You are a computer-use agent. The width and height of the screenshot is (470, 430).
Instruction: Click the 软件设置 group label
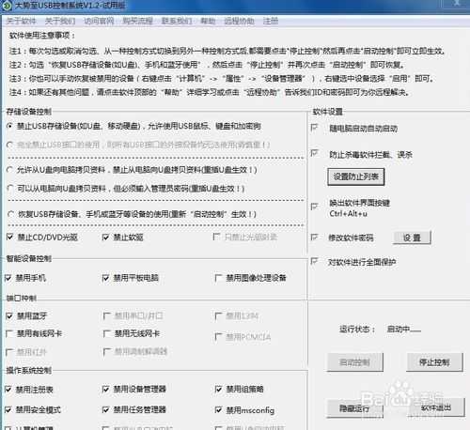(x=327, y=112)
